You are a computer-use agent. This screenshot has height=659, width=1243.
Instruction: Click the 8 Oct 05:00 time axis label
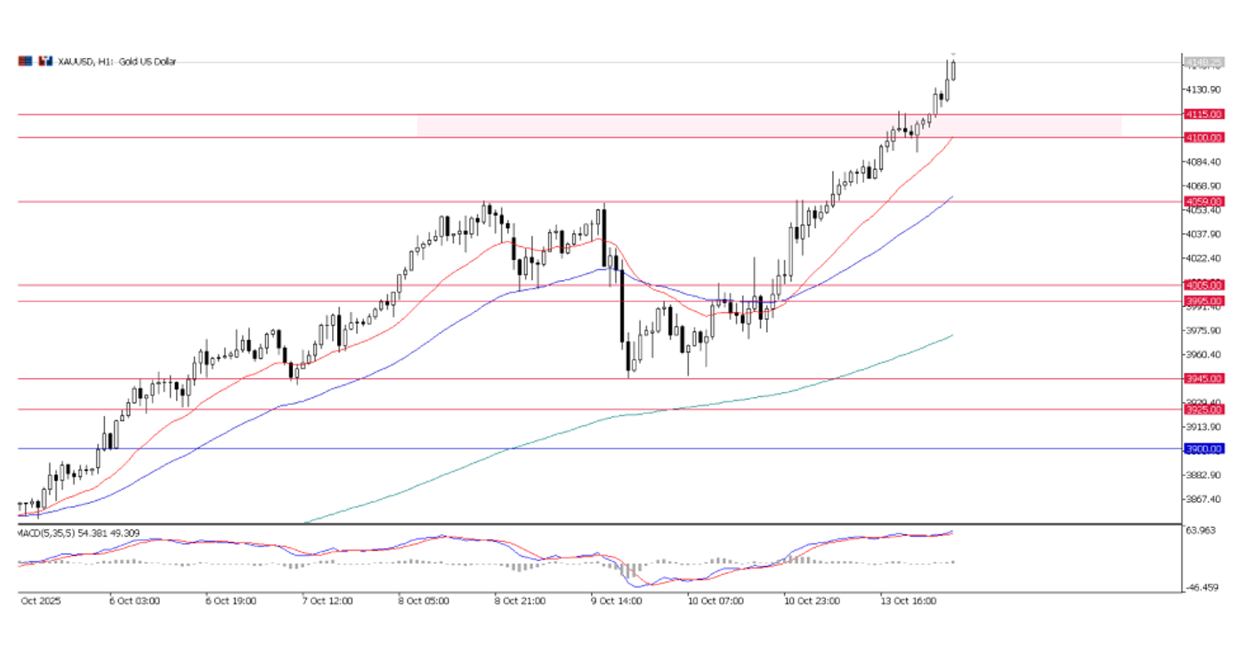point(423,599)
